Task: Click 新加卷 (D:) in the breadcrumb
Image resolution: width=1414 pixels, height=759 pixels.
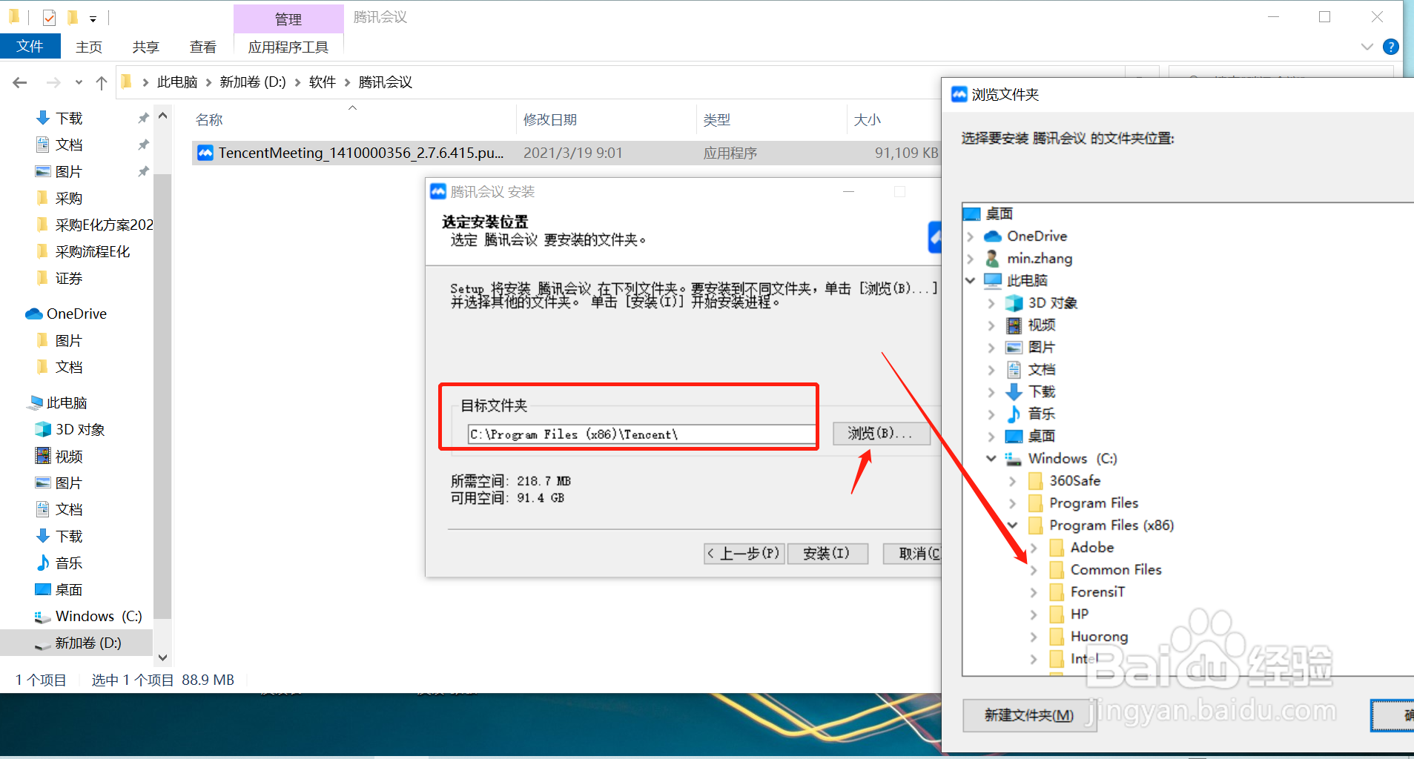Action: pos(253,82)
